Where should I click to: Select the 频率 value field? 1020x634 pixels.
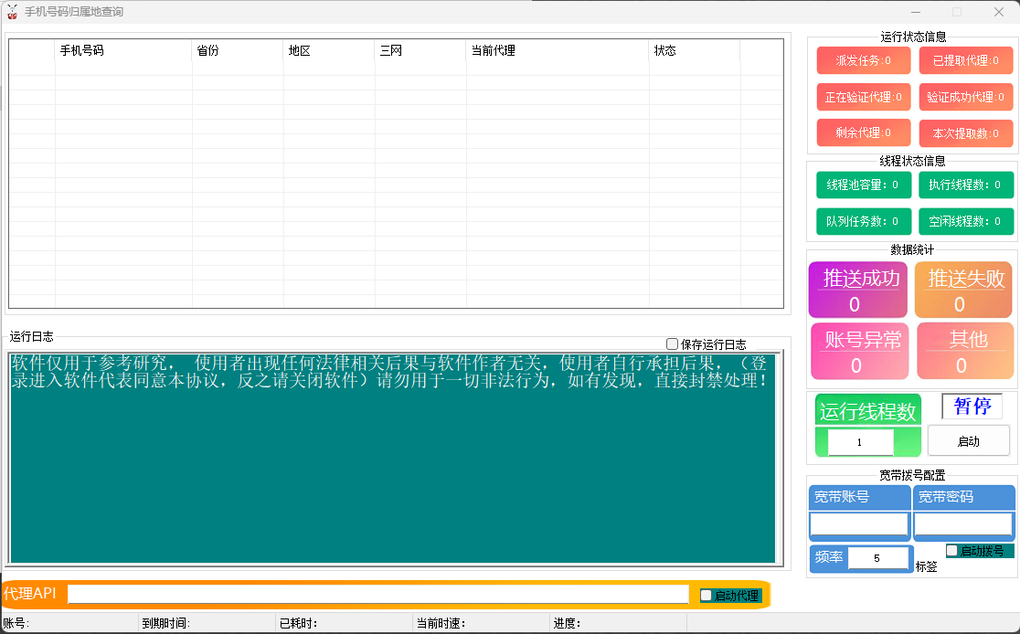coord(877,558)
